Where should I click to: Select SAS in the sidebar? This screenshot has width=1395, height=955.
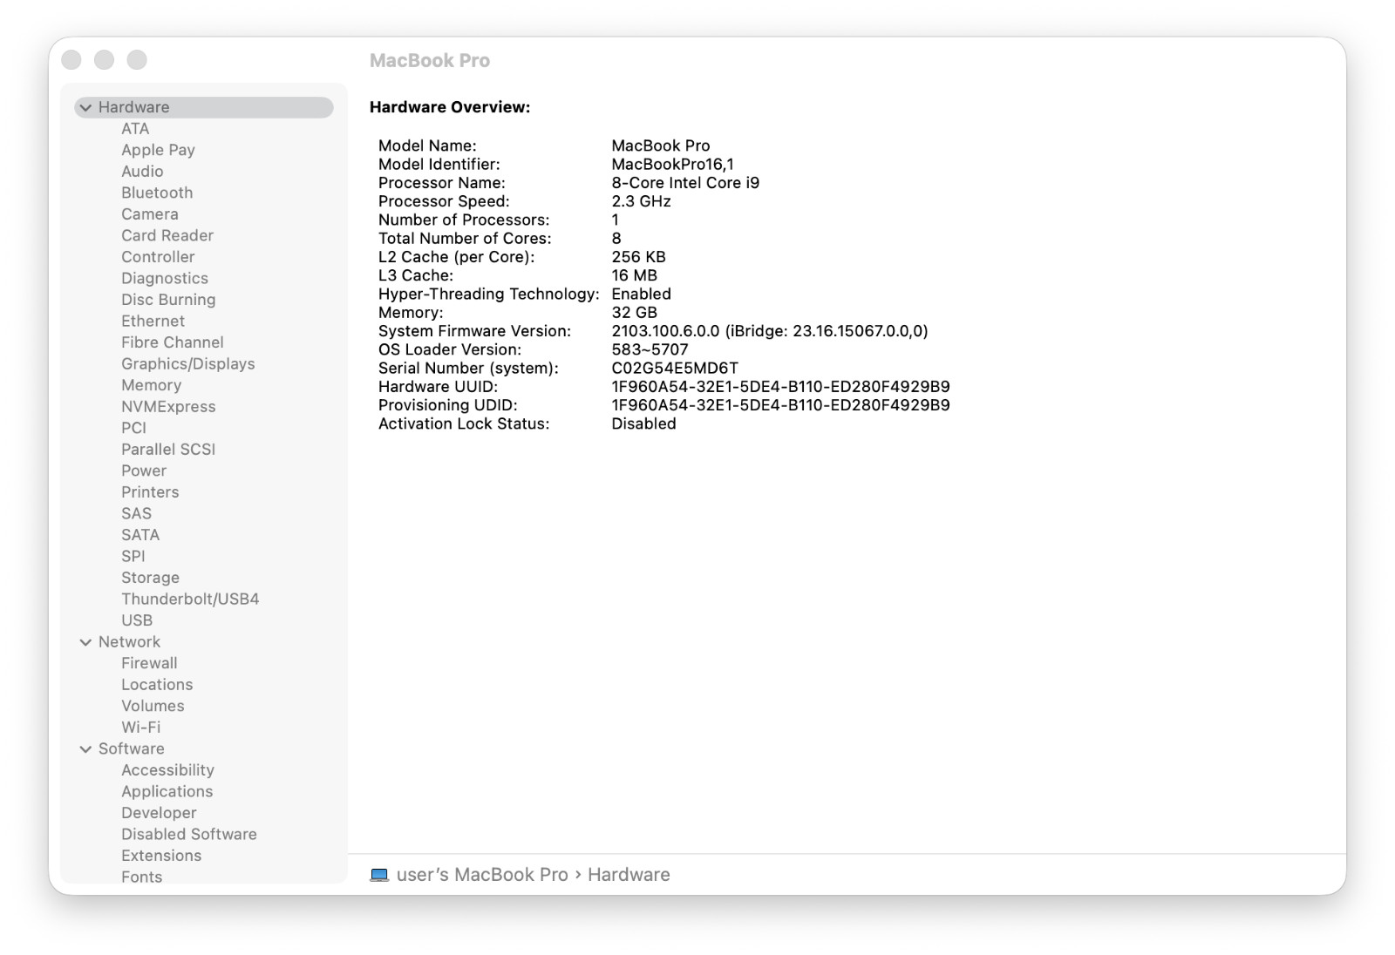(x=136, y=514)
